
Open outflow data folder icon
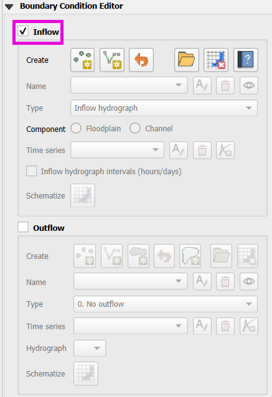(x=221, y=256)
